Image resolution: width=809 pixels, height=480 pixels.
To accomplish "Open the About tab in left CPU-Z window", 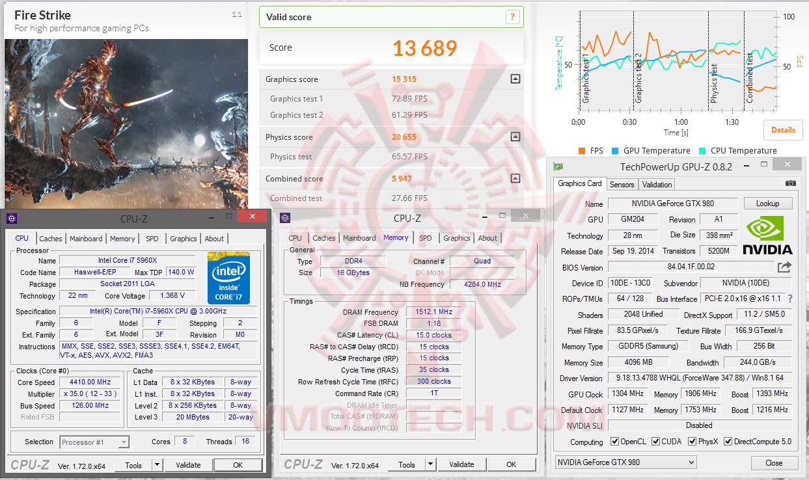I will [x=214, y=239].
